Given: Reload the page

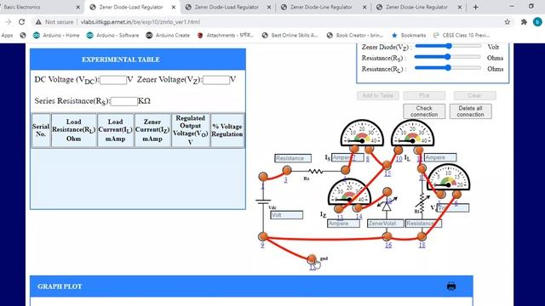Looking at the screenshot, I should 21,22.
